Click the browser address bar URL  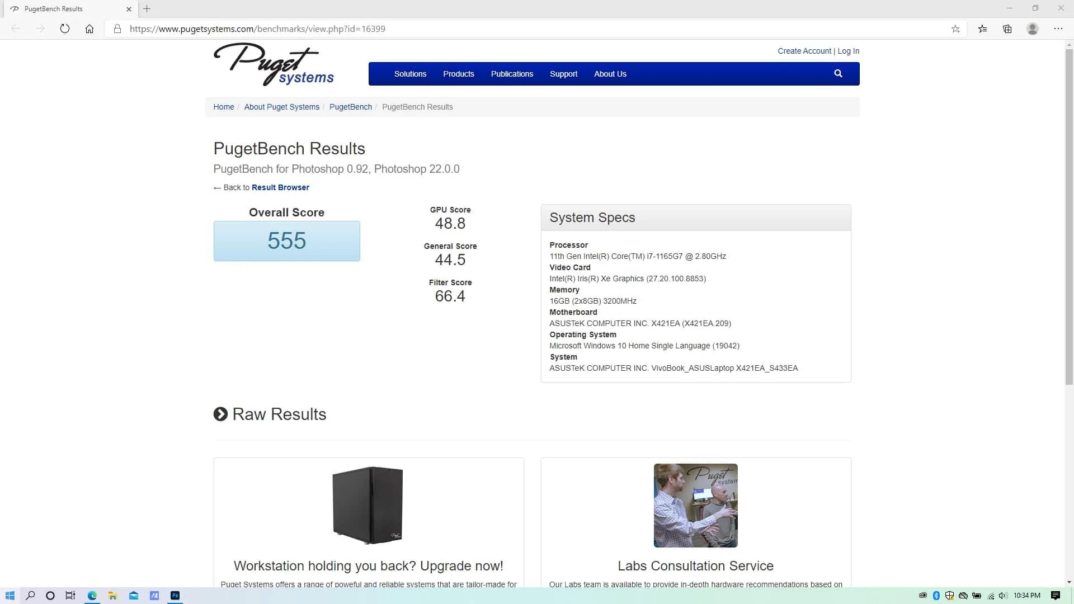click(257, 29)
